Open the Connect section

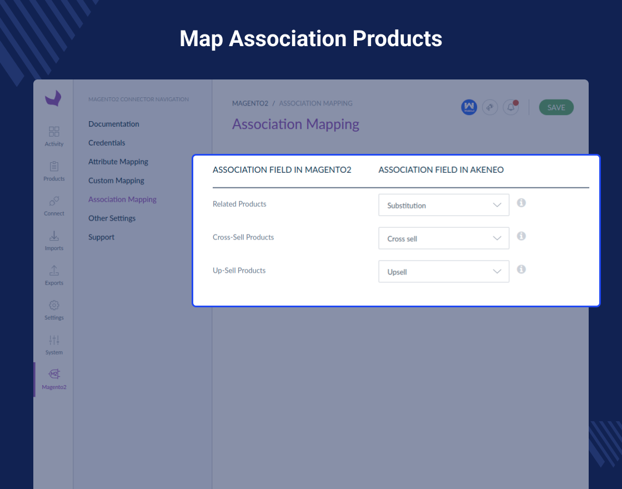(x=54, y=206)
